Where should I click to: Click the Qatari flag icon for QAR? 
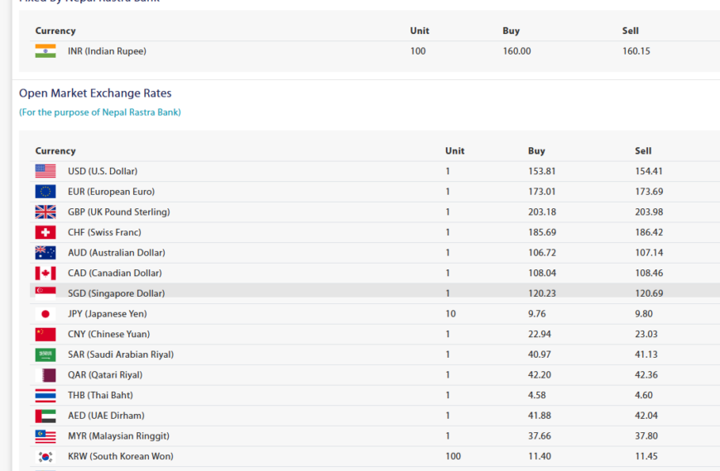[46, 374]
